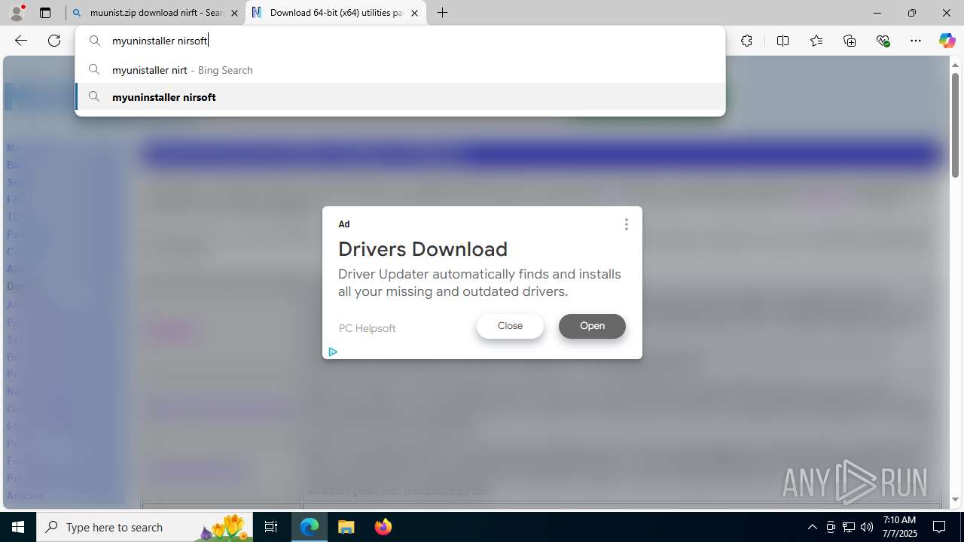Select 'myunistaller nirt - Bing Search' suggestion

pyautogui.click(x=400, y=70)
